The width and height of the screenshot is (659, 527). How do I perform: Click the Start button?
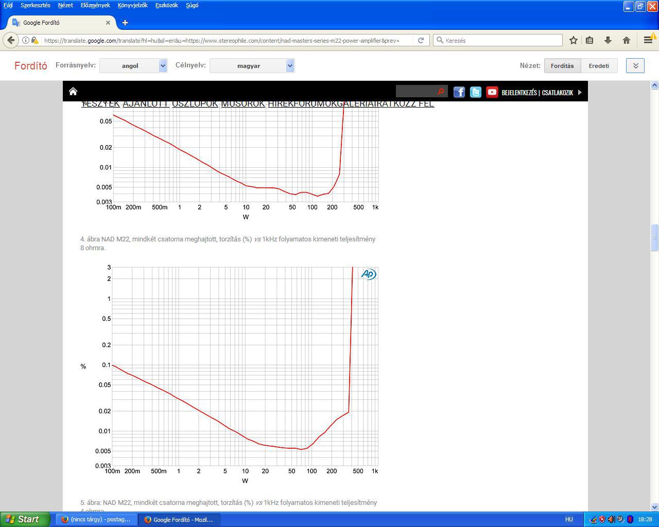(25, 519)
